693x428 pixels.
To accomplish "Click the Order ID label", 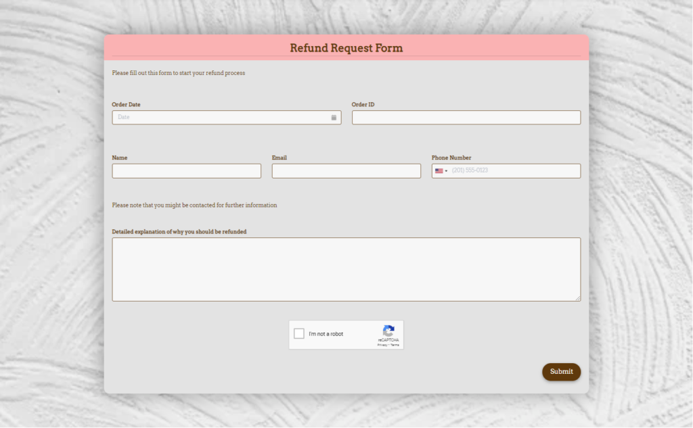I will tap(363, 105).
